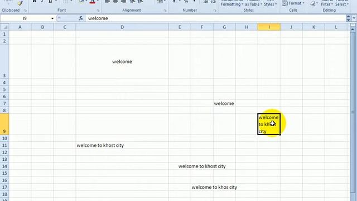This screenshot has width=357, height=201.
Task: Click the Format cells icon in Cells group
Action: (284, 3)
